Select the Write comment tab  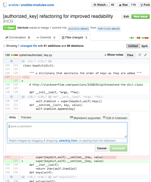tap(12, 117)
